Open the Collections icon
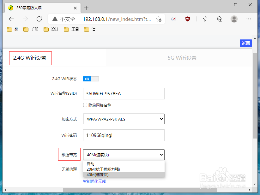 [220, 19]
